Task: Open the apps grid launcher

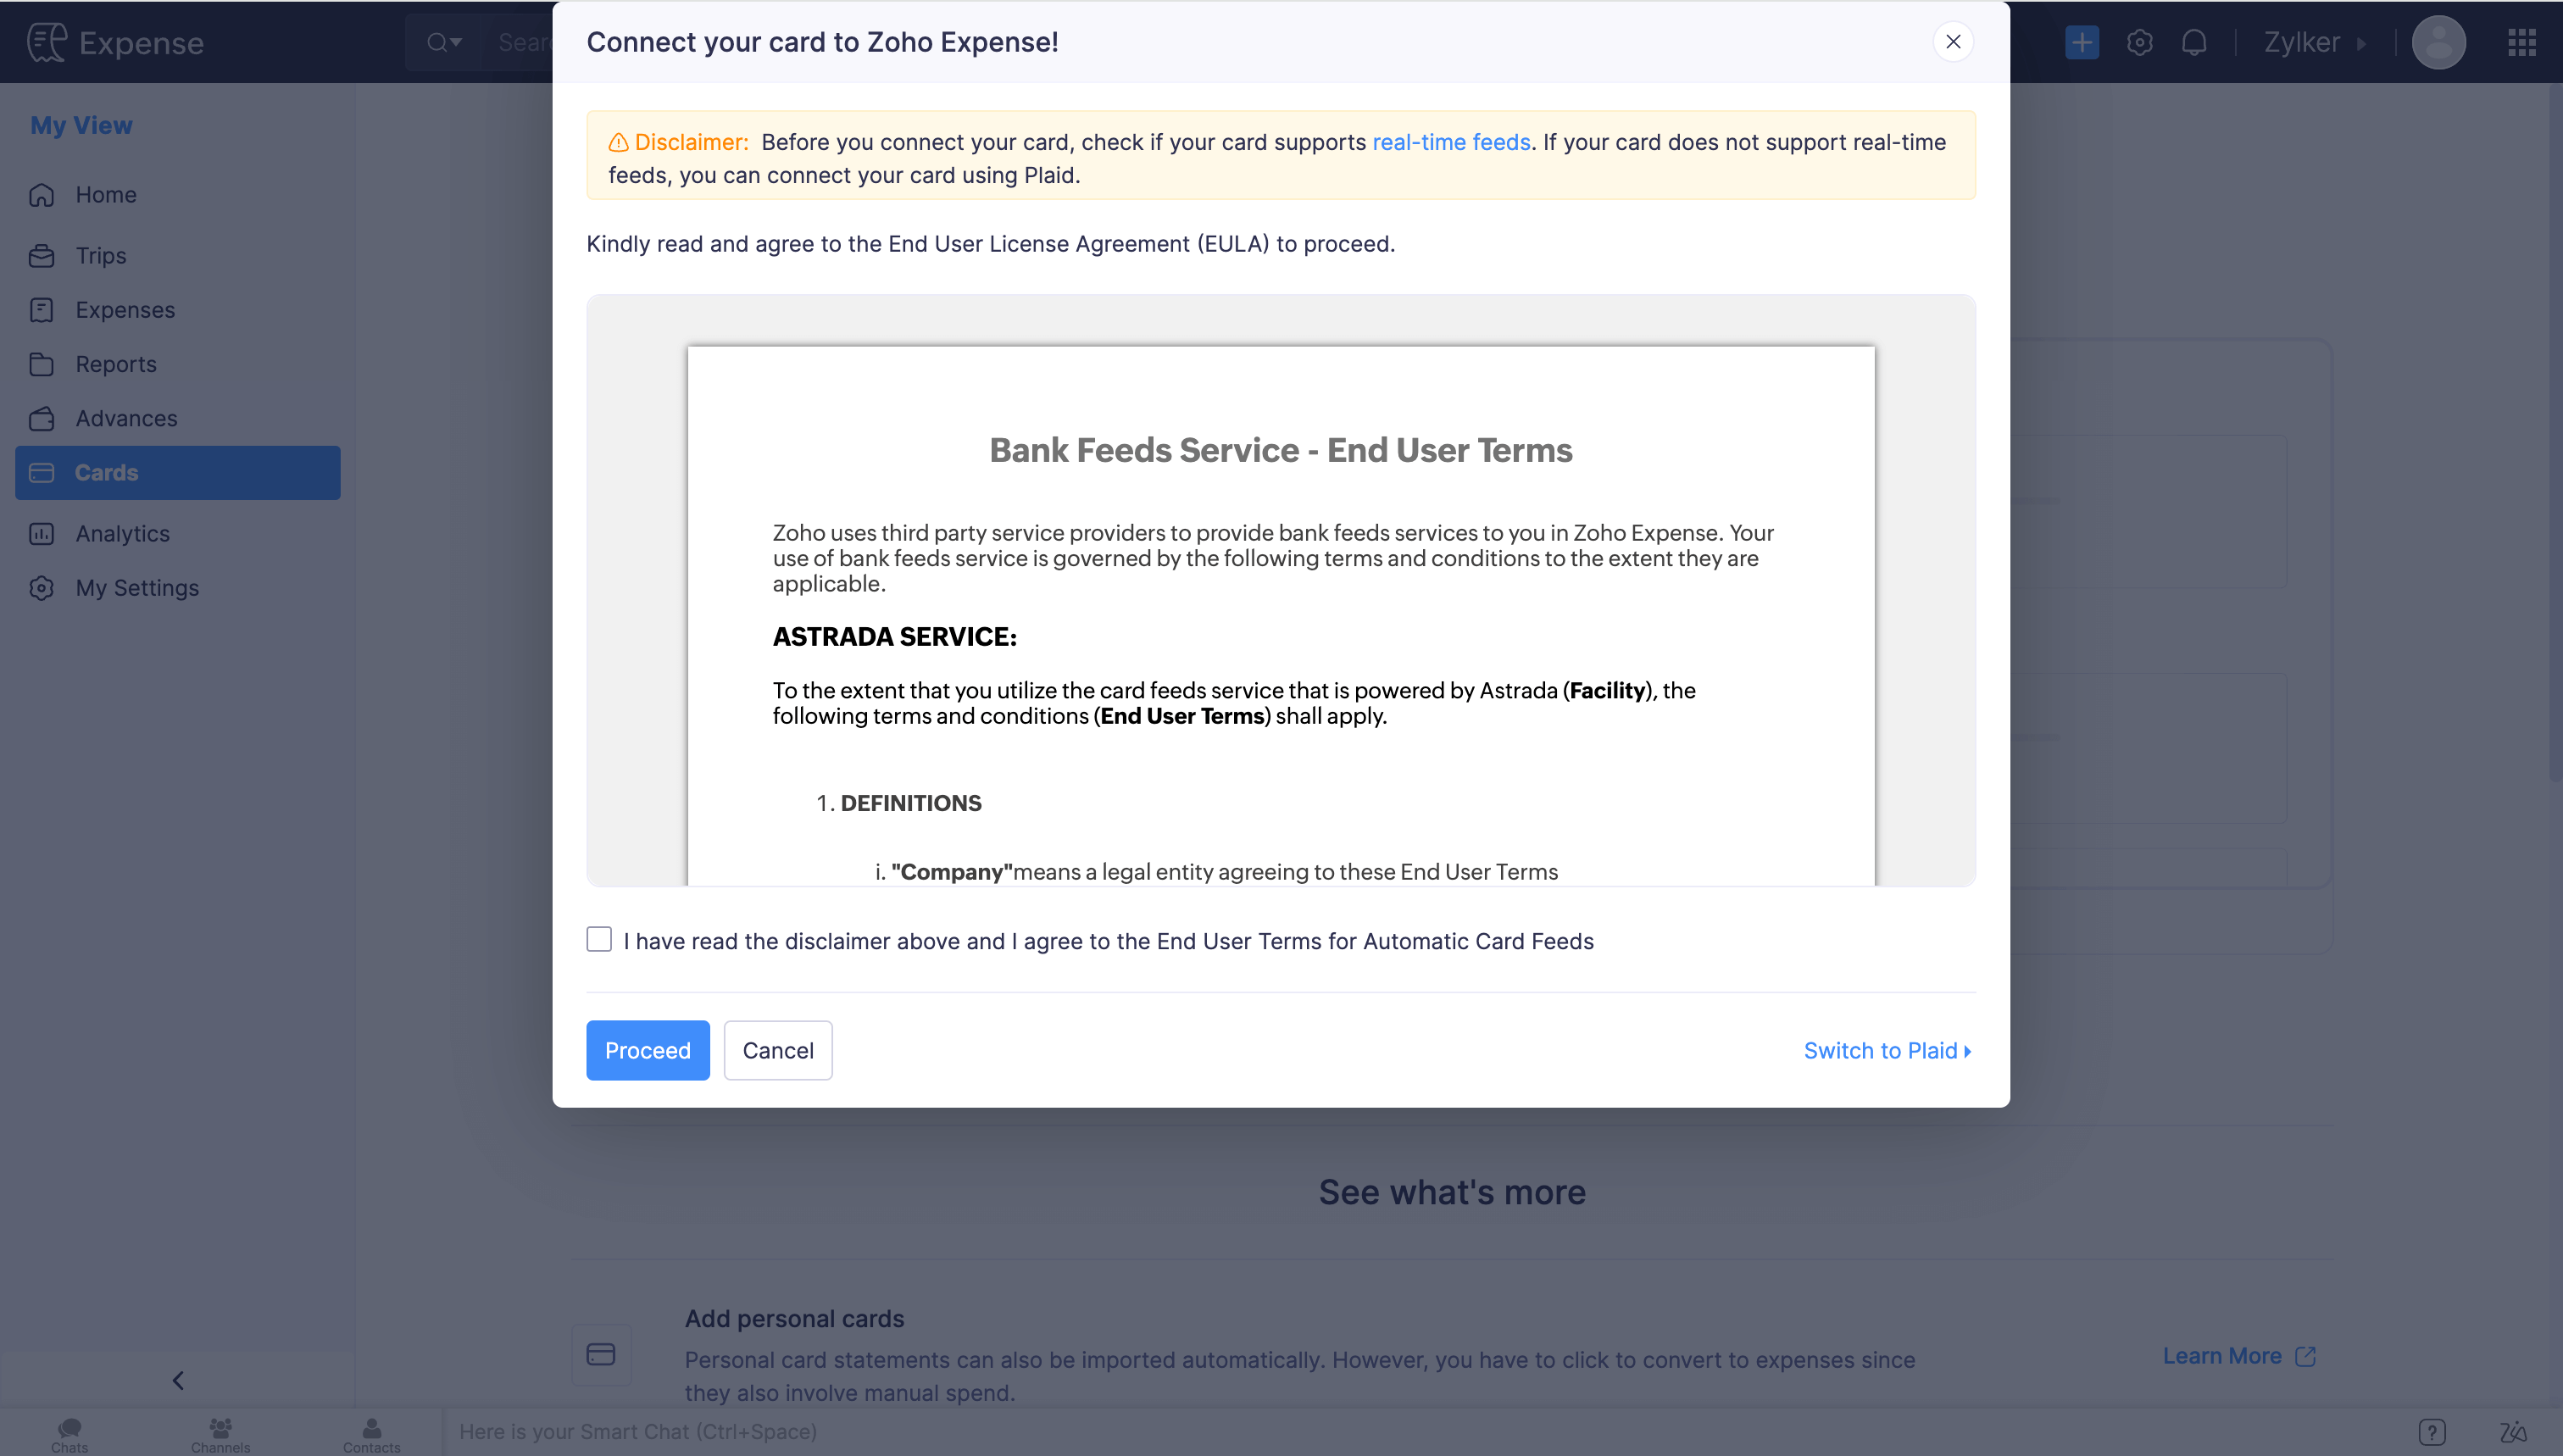Action: pos(2521,42)
